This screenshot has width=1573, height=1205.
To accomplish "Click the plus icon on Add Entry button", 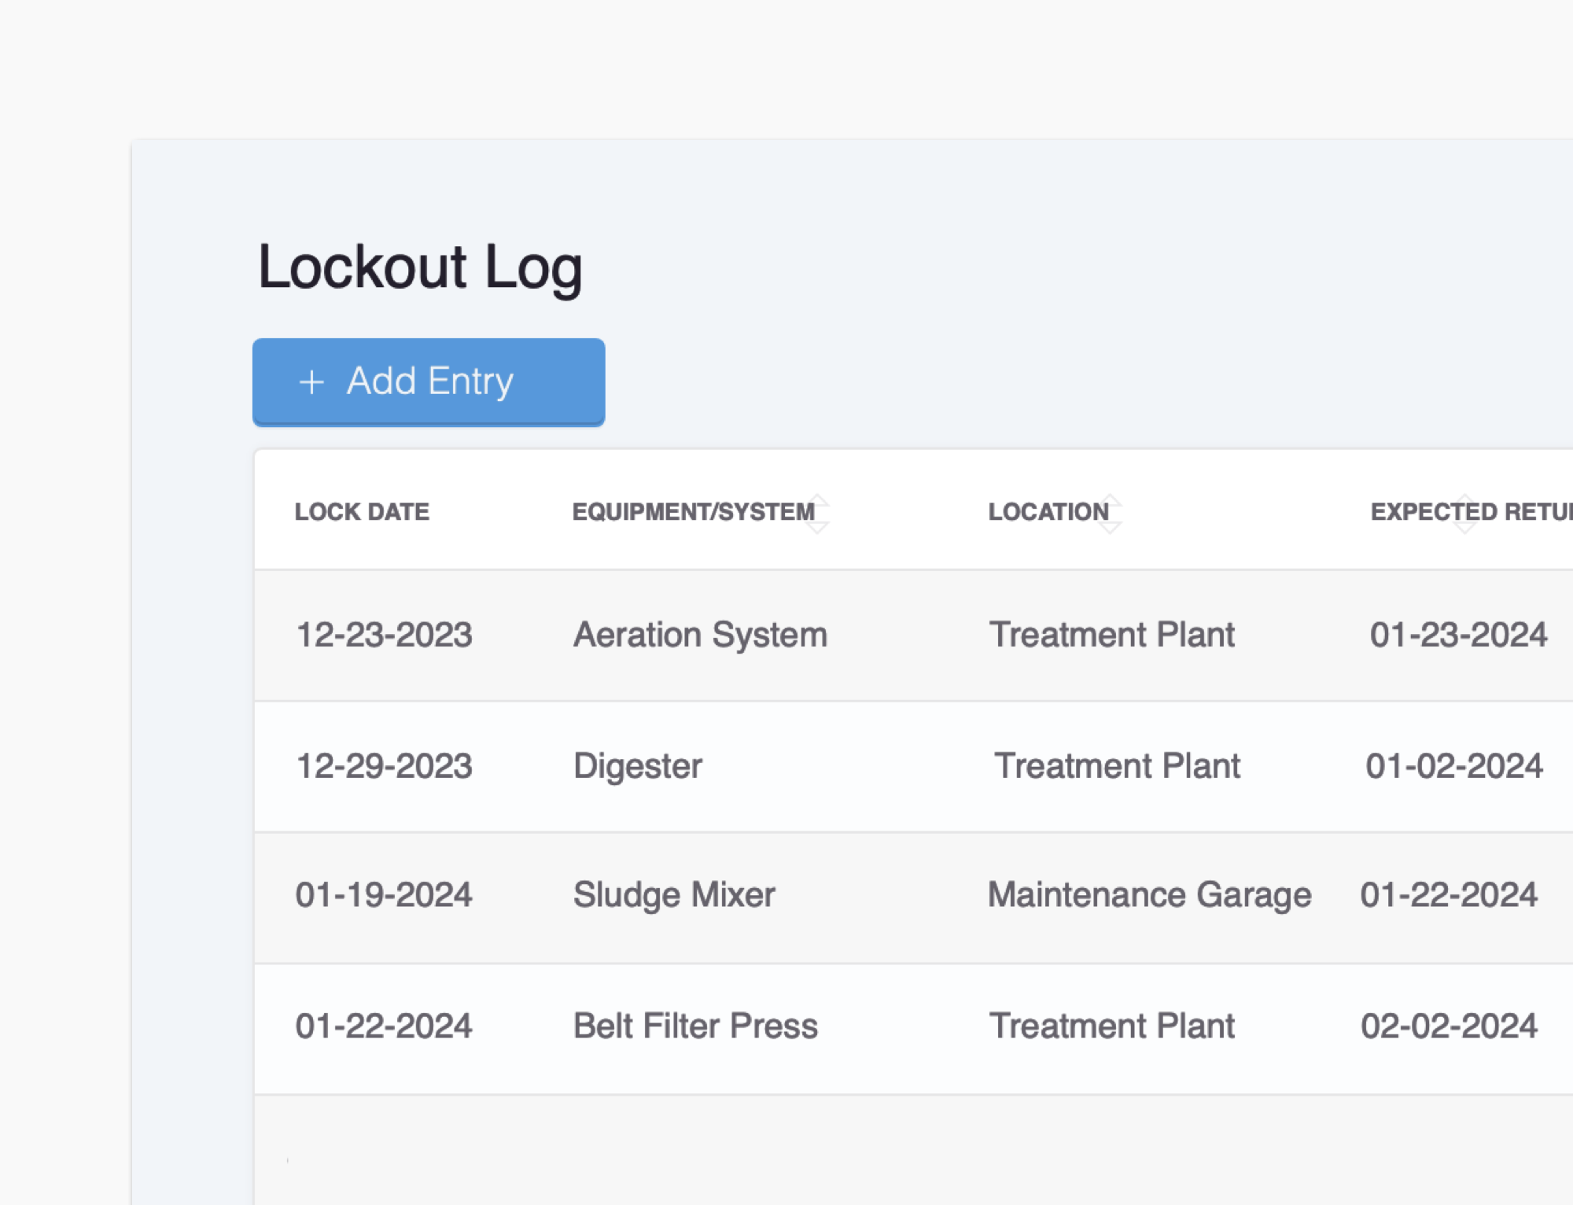I will tap(312, 382).
